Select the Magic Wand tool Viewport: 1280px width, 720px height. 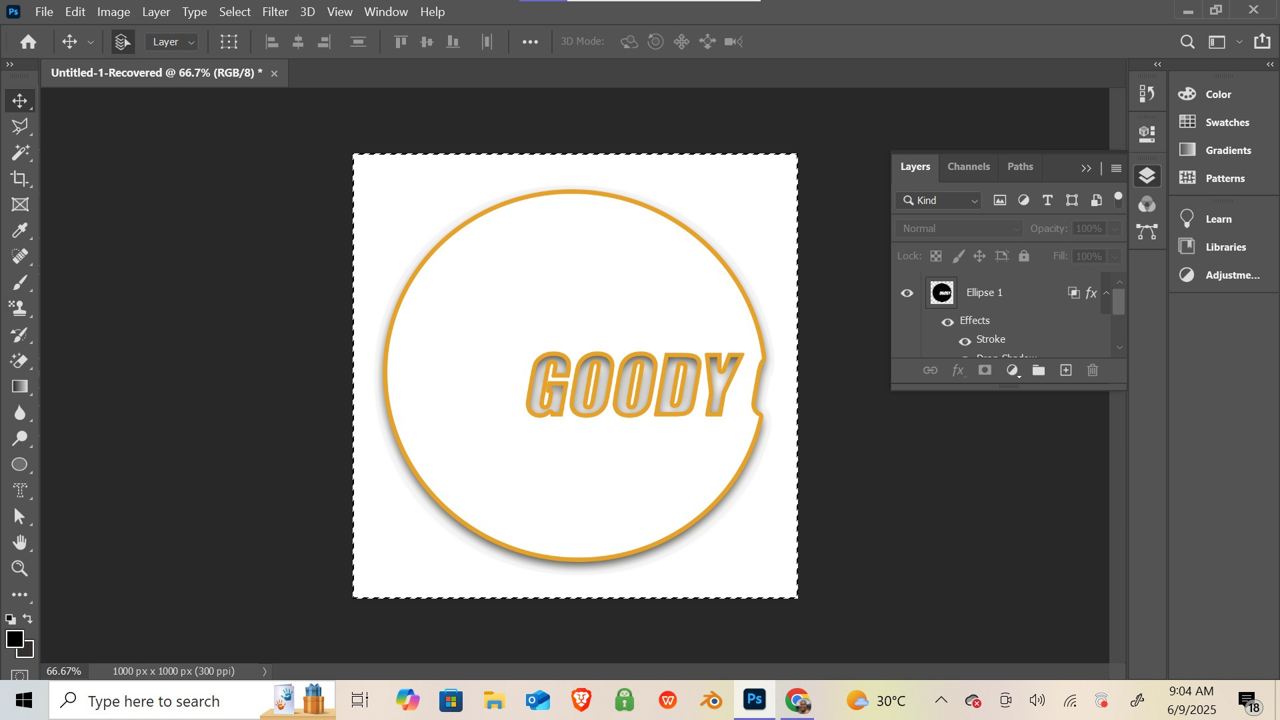point(19,153)
